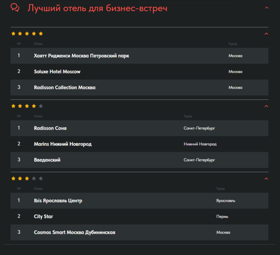Open Cosmos Smart Москва Дубининская
This screenshot has width=280, height=255.
(139, 232)
